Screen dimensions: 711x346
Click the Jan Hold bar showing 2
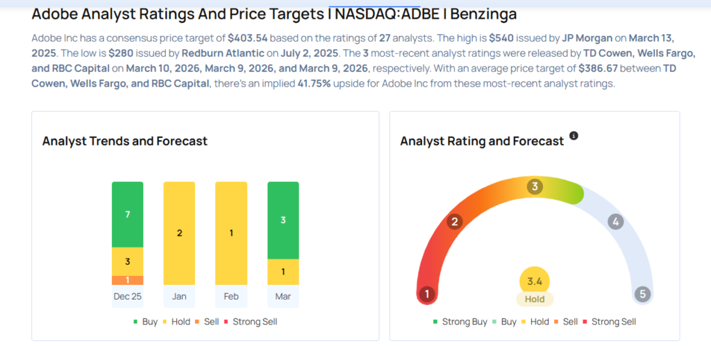(x=179, y=233)
